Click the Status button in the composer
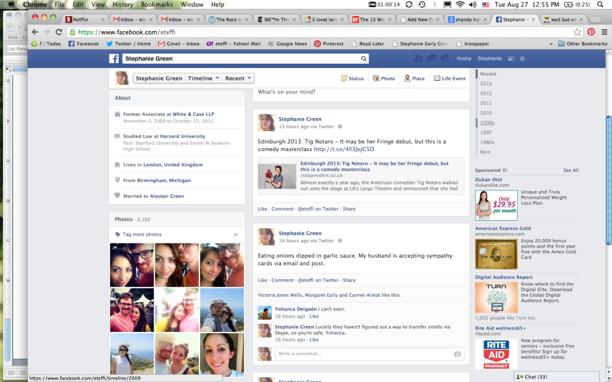Screen dimensions: 612x382 [352, 78]
